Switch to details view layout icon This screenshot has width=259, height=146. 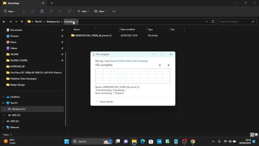click(252, 135)
